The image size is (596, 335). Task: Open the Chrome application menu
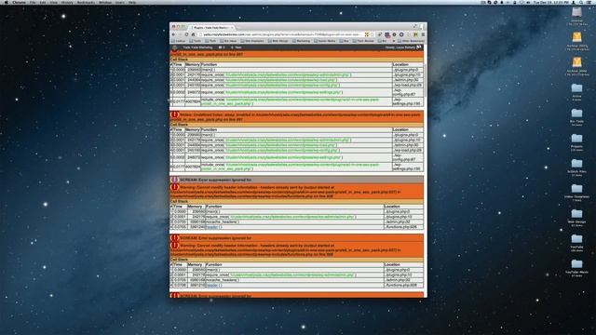(x=19, y=2)
